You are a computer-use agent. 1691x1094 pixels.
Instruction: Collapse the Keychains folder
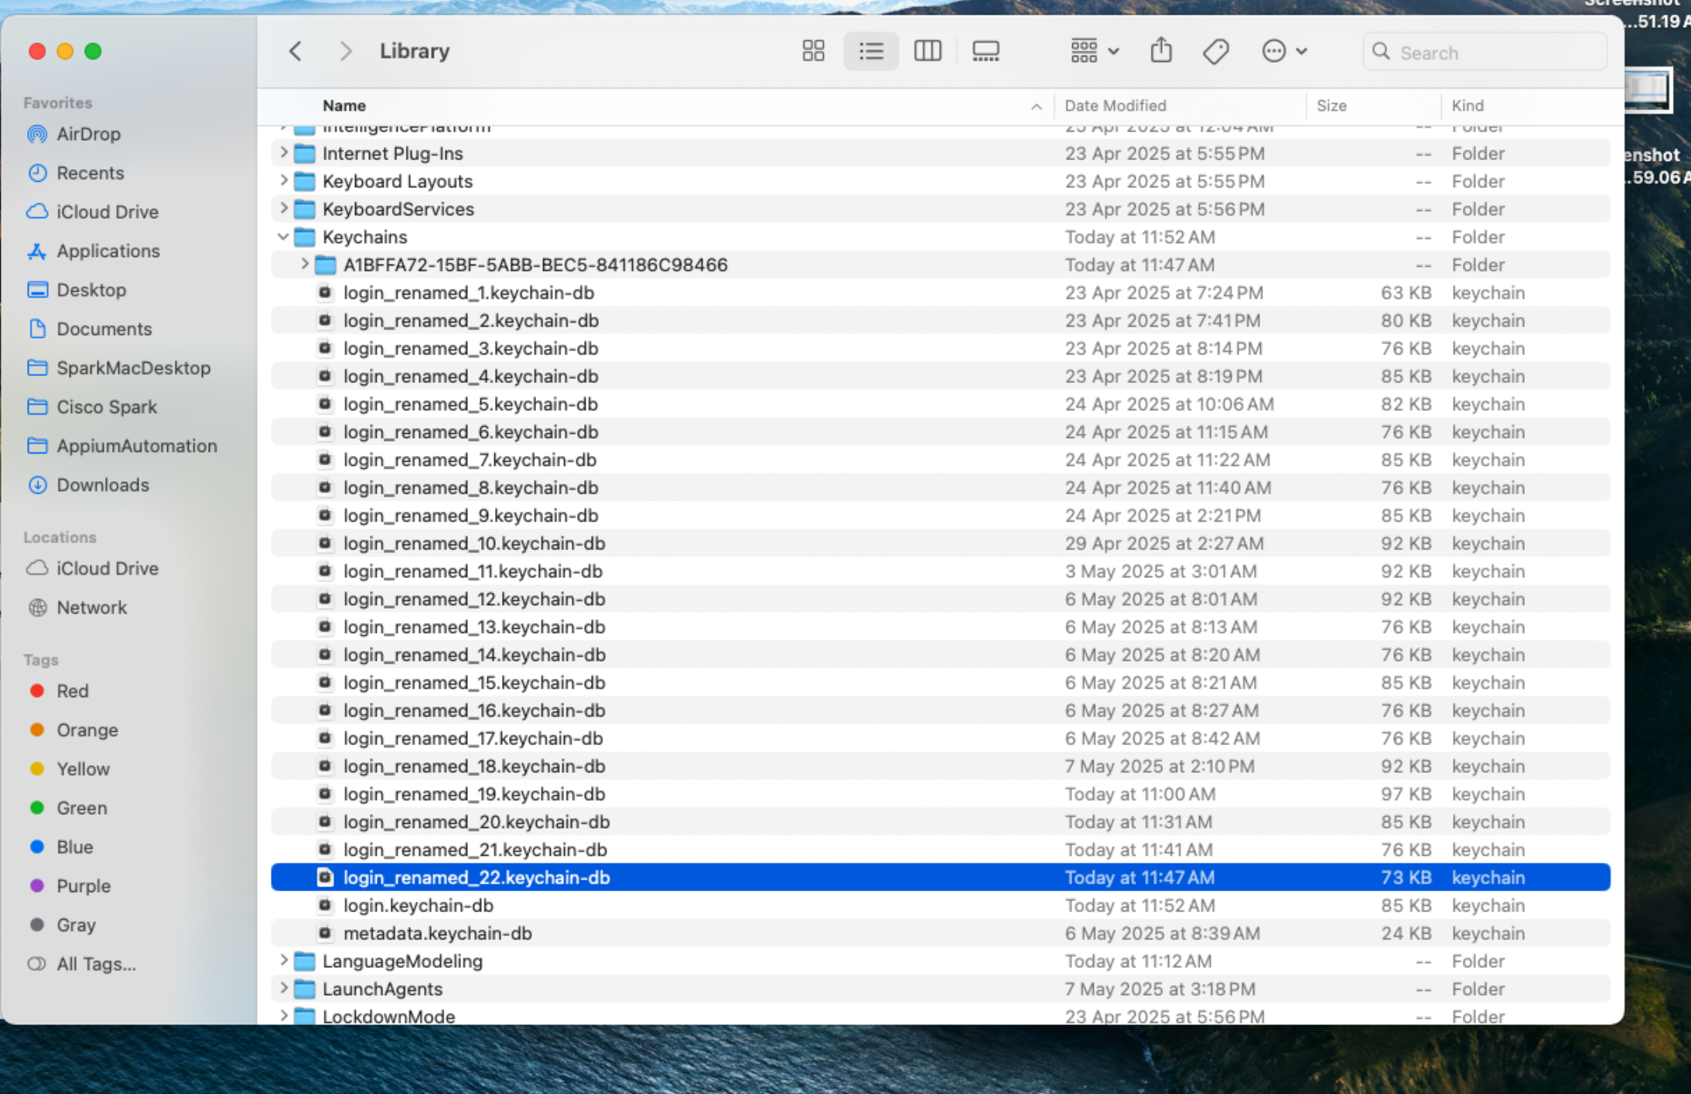283,237
